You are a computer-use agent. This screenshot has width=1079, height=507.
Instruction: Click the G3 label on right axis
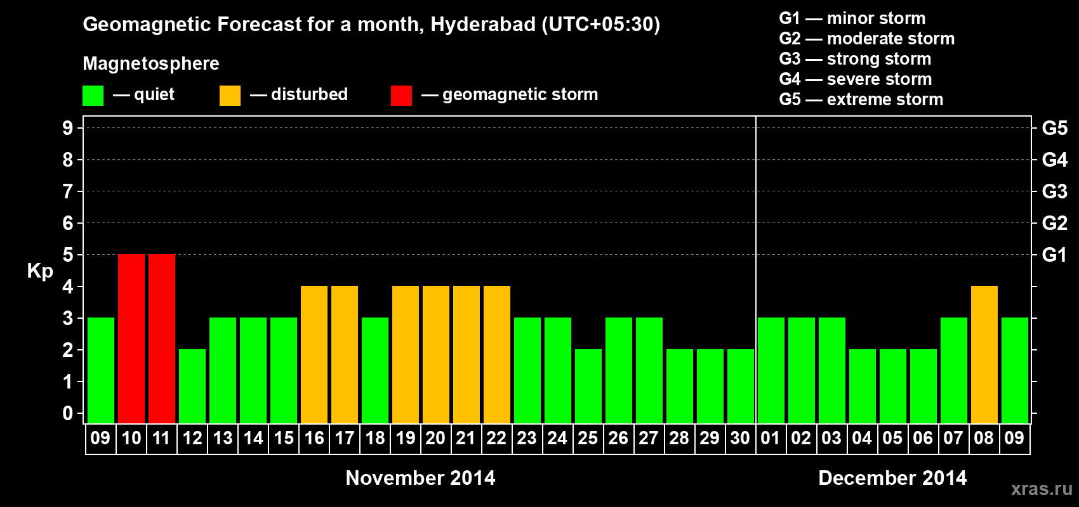point(1055,191)
